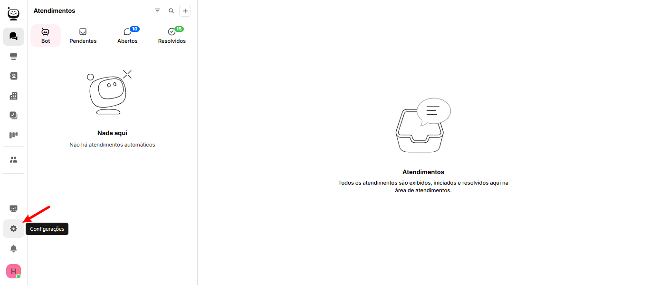The image size is (649, 285).
Task: Switch to the Resolvidos tab
Action: tap(172, 36)
